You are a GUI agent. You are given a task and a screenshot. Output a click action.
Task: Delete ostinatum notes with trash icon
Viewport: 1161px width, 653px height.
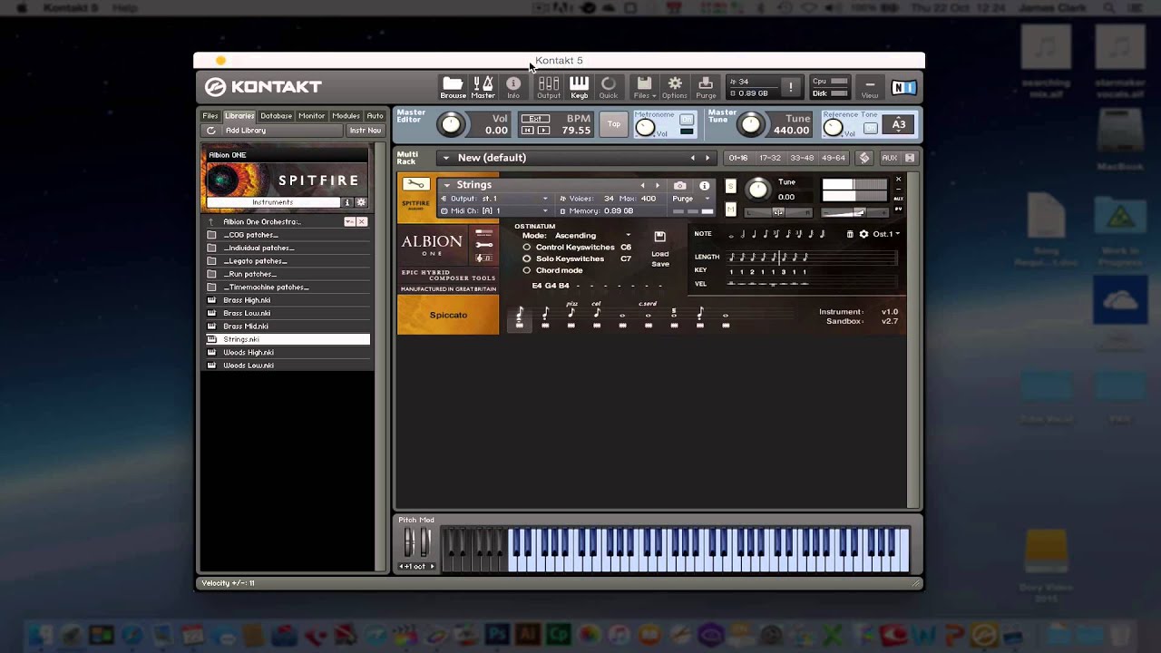tap(850, 234)
